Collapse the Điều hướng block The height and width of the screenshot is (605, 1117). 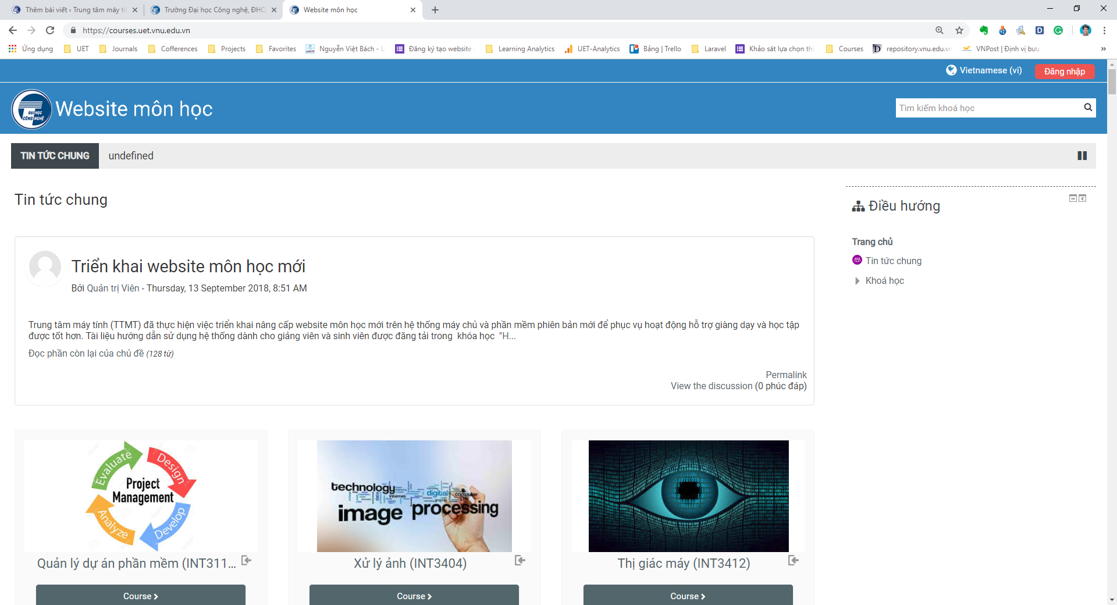[1073, 198]
